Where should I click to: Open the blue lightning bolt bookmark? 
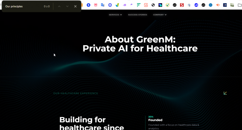89,5
